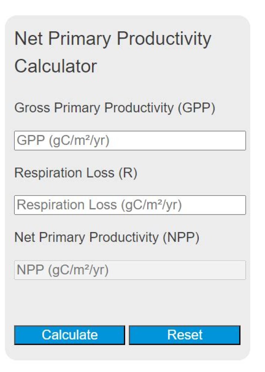Focus the GPP (gC/m²/yr) placeholder box

coord(130,140)
